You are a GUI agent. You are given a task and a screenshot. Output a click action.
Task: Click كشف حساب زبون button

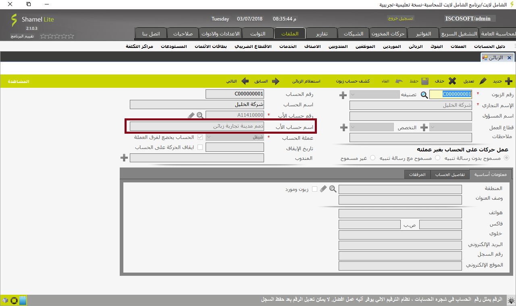pyautogui.click(x=353, y=81)
